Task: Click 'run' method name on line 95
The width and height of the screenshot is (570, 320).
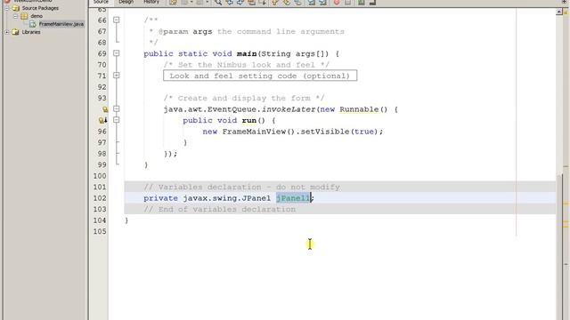Action: tap(249, 121)
